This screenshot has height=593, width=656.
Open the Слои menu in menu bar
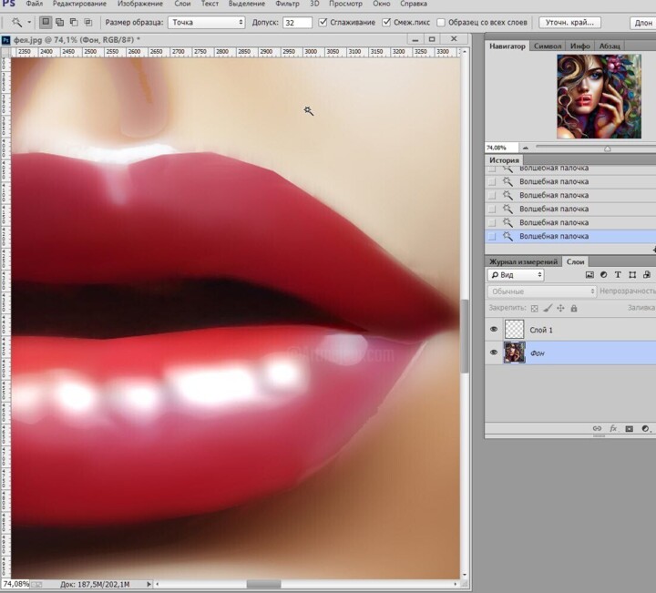(x=182, y=4)
